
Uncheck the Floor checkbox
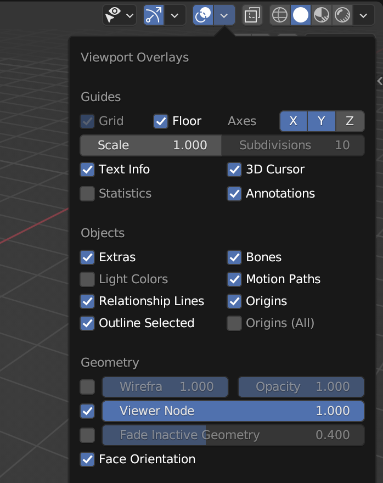point(161,121)
